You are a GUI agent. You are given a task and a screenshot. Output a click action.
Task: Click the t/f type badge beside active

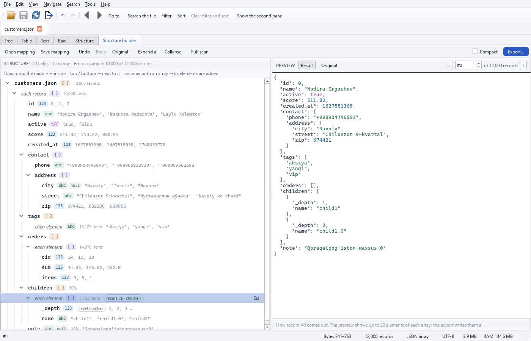click(55, 124)
